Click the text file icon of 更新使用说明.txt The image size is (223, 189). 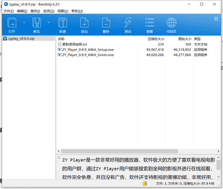click(x=60, y=44)
